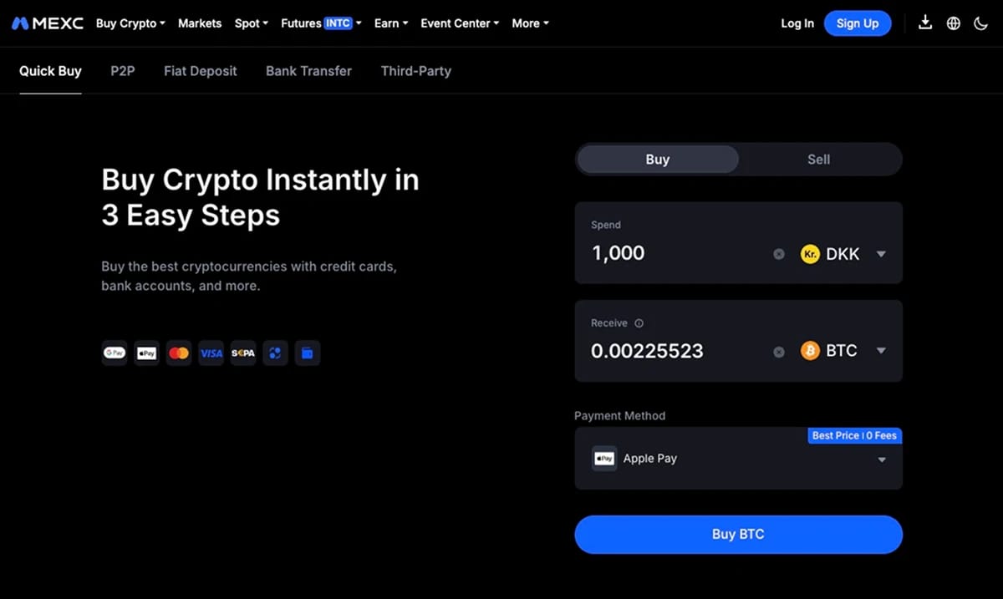The image size is (1003, 599).
Task: Click the Buy BTC button
Action: 739,535
